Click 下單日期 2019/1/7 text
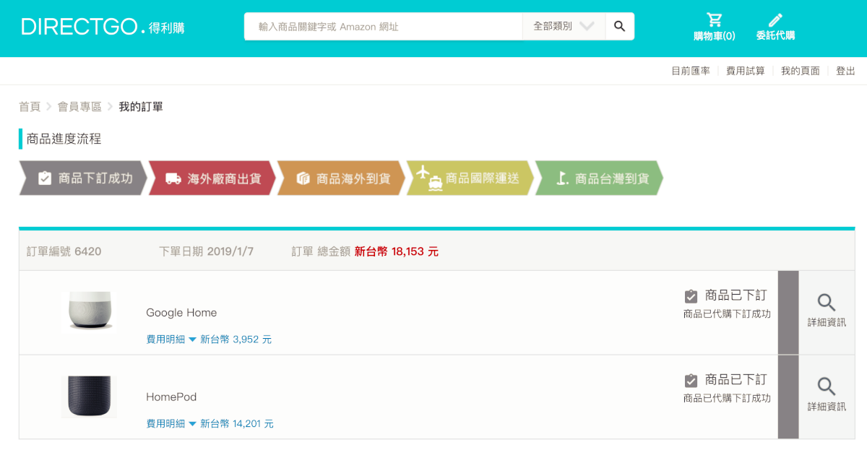Screen dimensions: 867x458 tap(206, 251)
